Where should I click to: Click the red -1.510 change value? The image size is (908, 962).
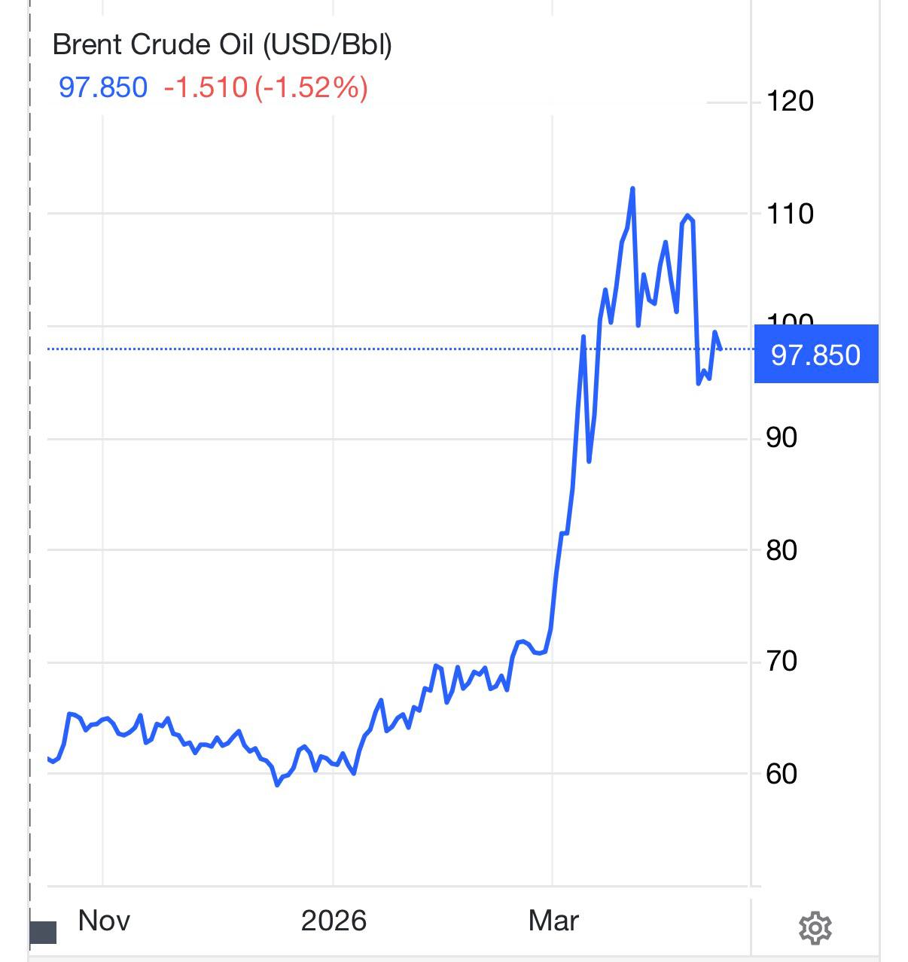pos(206,88)
